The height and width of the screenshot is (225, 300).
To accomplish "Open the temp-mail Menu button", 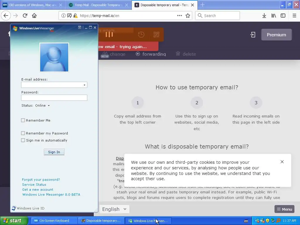I will coord(284,209).
